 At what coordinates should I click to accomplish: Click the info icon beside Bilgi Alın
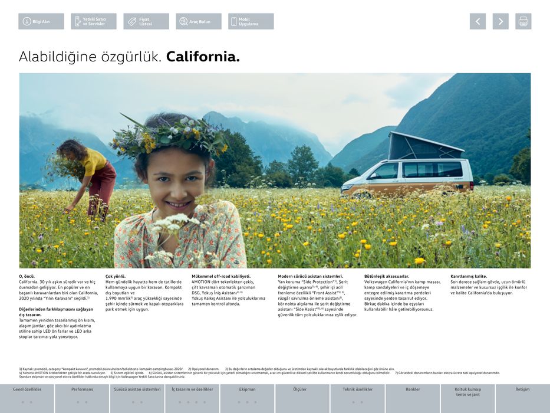[x=27, y=21]
